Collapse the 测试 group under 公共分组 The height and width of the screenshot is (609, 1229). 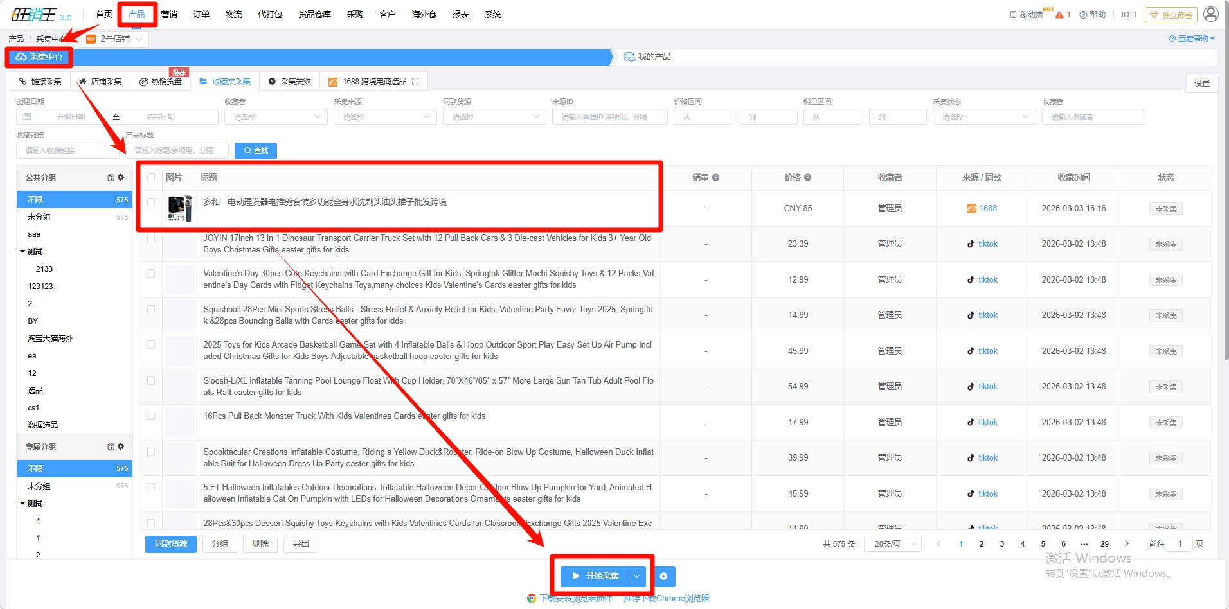[x=23, y=252]
